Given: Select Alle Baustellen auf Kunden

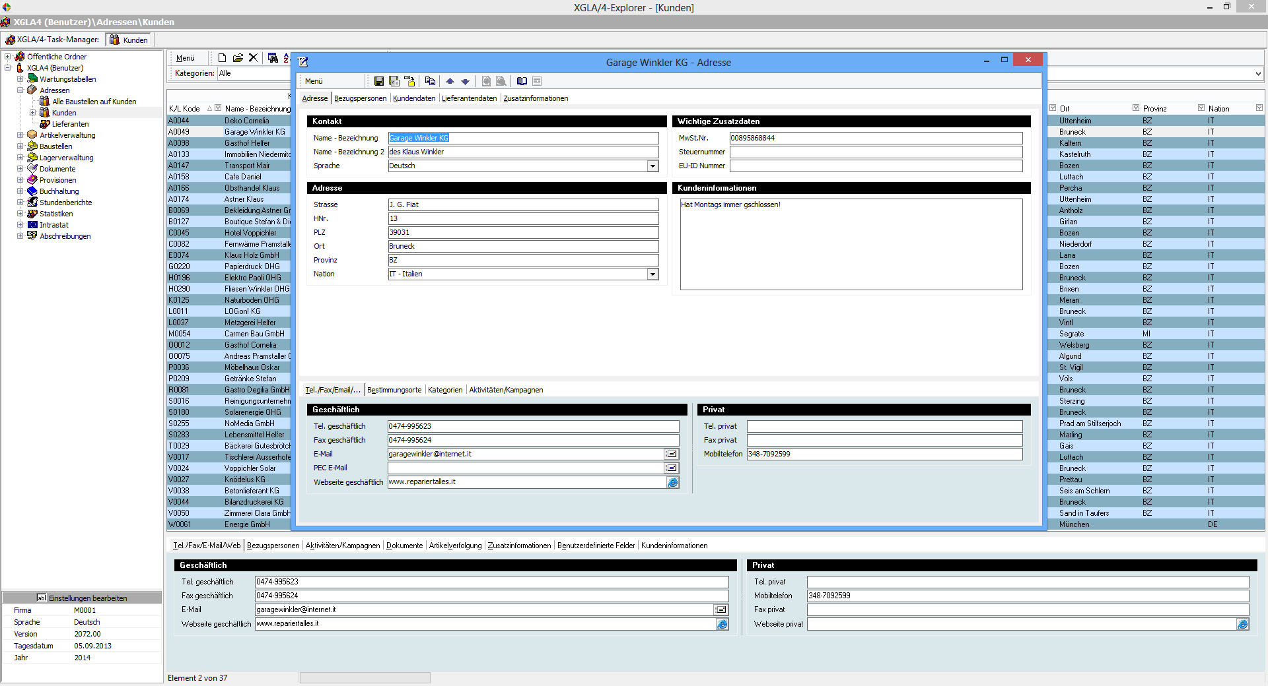Looking at the screenshot, I should click(94, 102).
